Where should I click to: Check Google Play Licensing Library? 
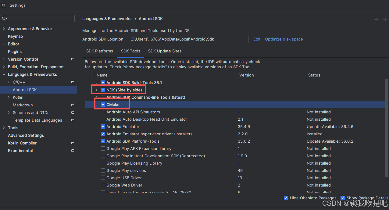point(103,163)
